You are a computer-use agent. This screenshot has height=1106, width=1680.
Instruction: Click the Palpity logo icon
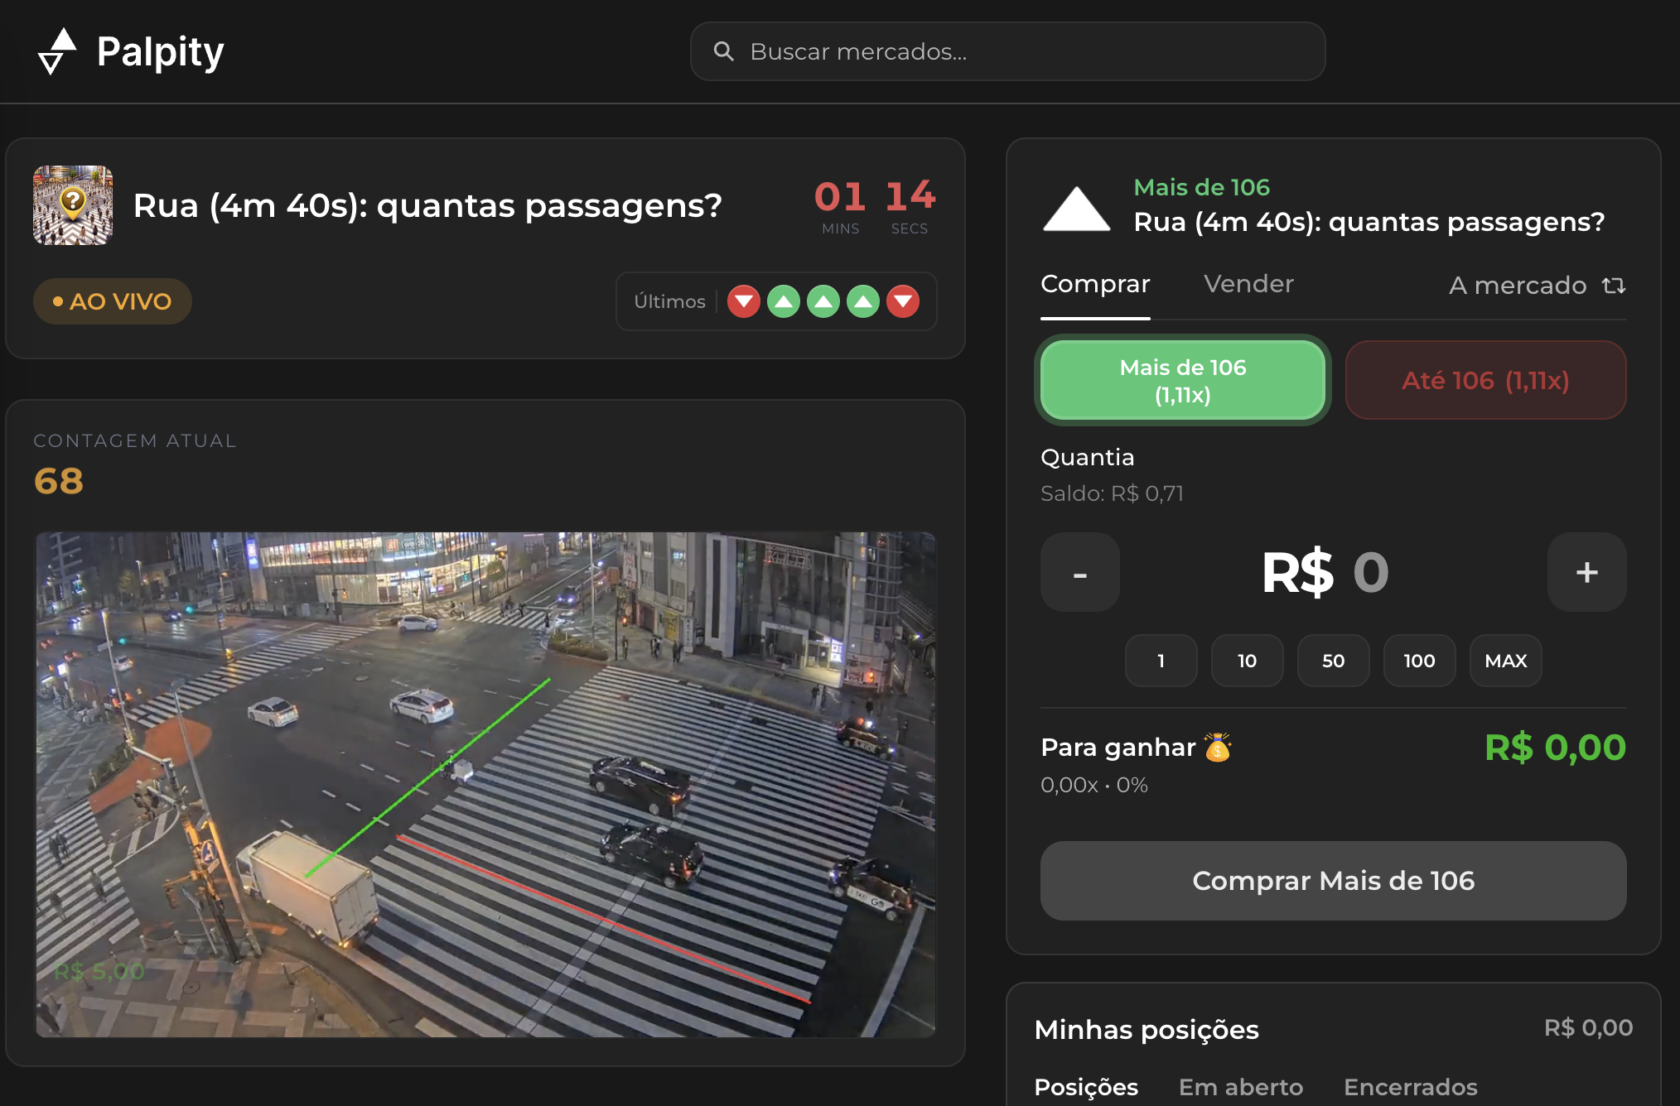point(57,51)
